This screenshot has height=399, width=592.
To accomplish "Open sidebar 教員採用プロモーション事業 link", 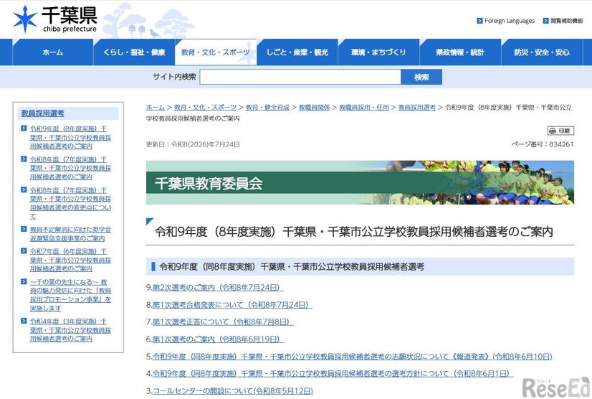I will pyautogui.click(x=70, y=295).
